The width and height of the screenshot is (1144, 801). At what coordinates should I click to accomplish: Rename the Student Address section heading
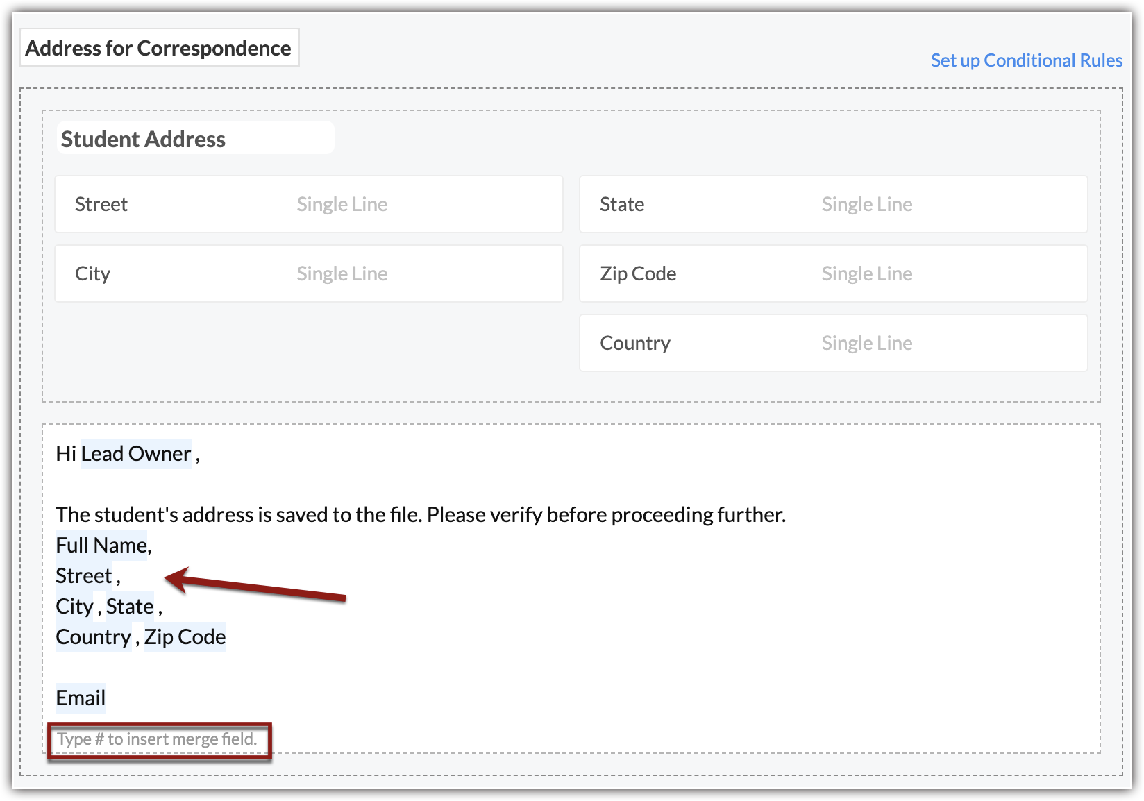pyautogui.click(x=144, y=139)
